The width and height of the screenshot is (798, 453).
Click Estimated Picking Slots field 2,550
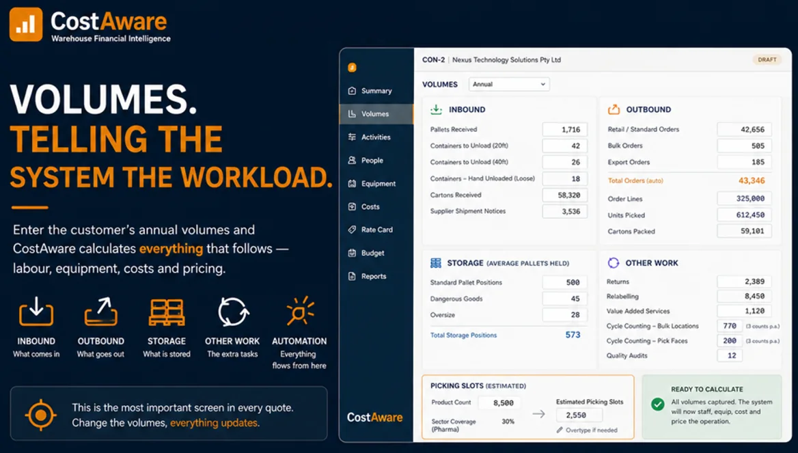[x=580, y=415]
